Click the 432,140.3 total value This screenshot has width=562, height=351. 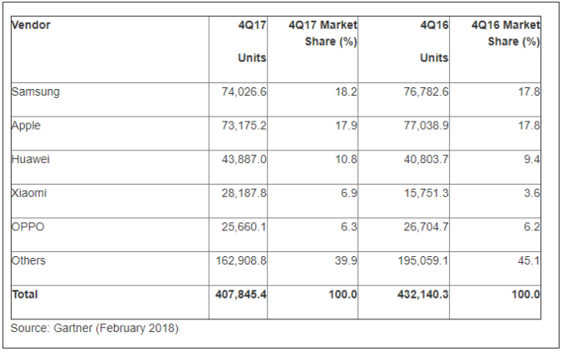(x=423, y=294)
